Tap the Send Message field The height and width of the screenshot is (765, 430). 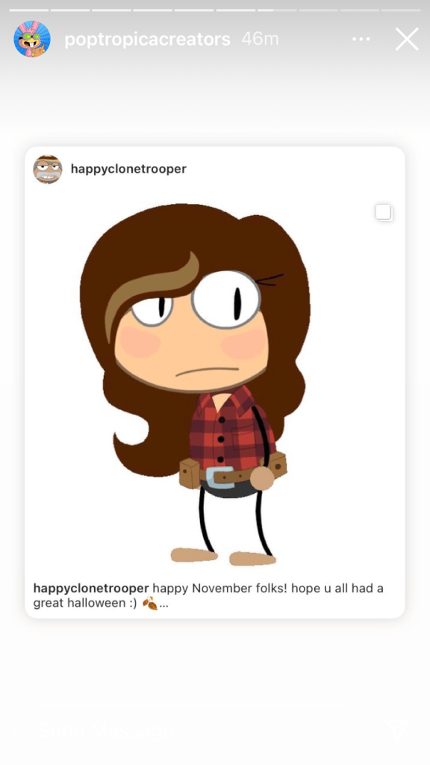pos(195,731)
